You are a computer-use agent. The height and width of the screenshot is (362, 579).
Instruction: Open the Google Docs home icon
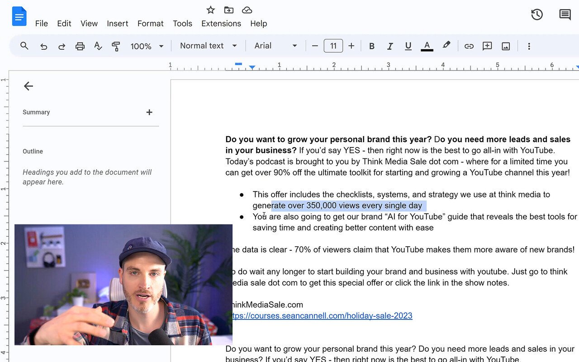pyautogui.click(x=19, y=17)
